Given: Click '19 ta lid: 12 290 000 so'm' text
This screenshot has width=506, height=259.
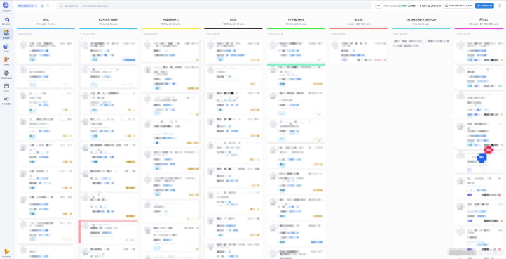Looking at the screenshot, I should pyautogui.click(x=483, y=24).
